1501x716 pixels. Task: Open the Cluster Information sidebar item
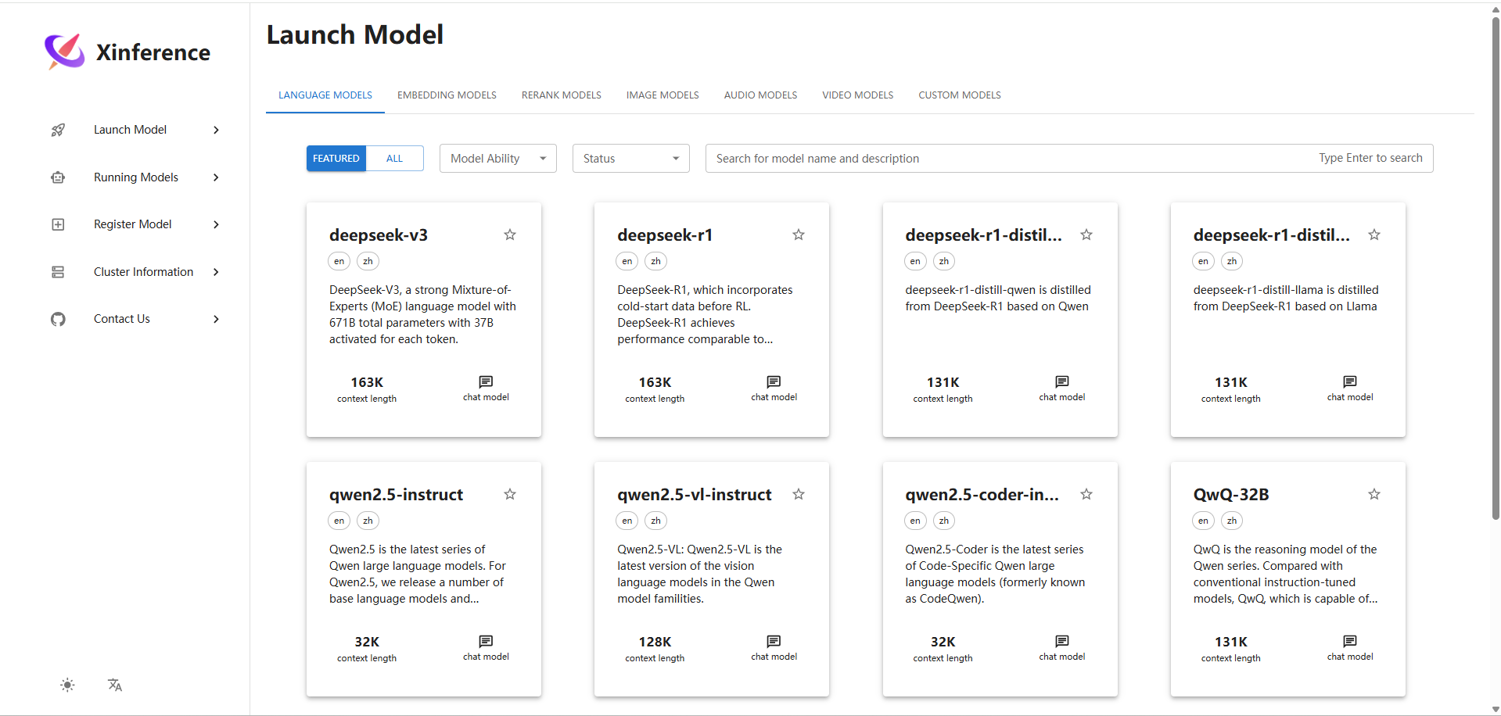pyautogui.click(x=143, y=272)
